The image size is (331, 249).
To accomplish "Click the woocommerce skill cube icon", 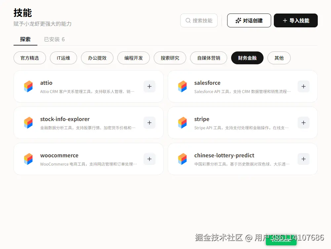I will point(28,159).
